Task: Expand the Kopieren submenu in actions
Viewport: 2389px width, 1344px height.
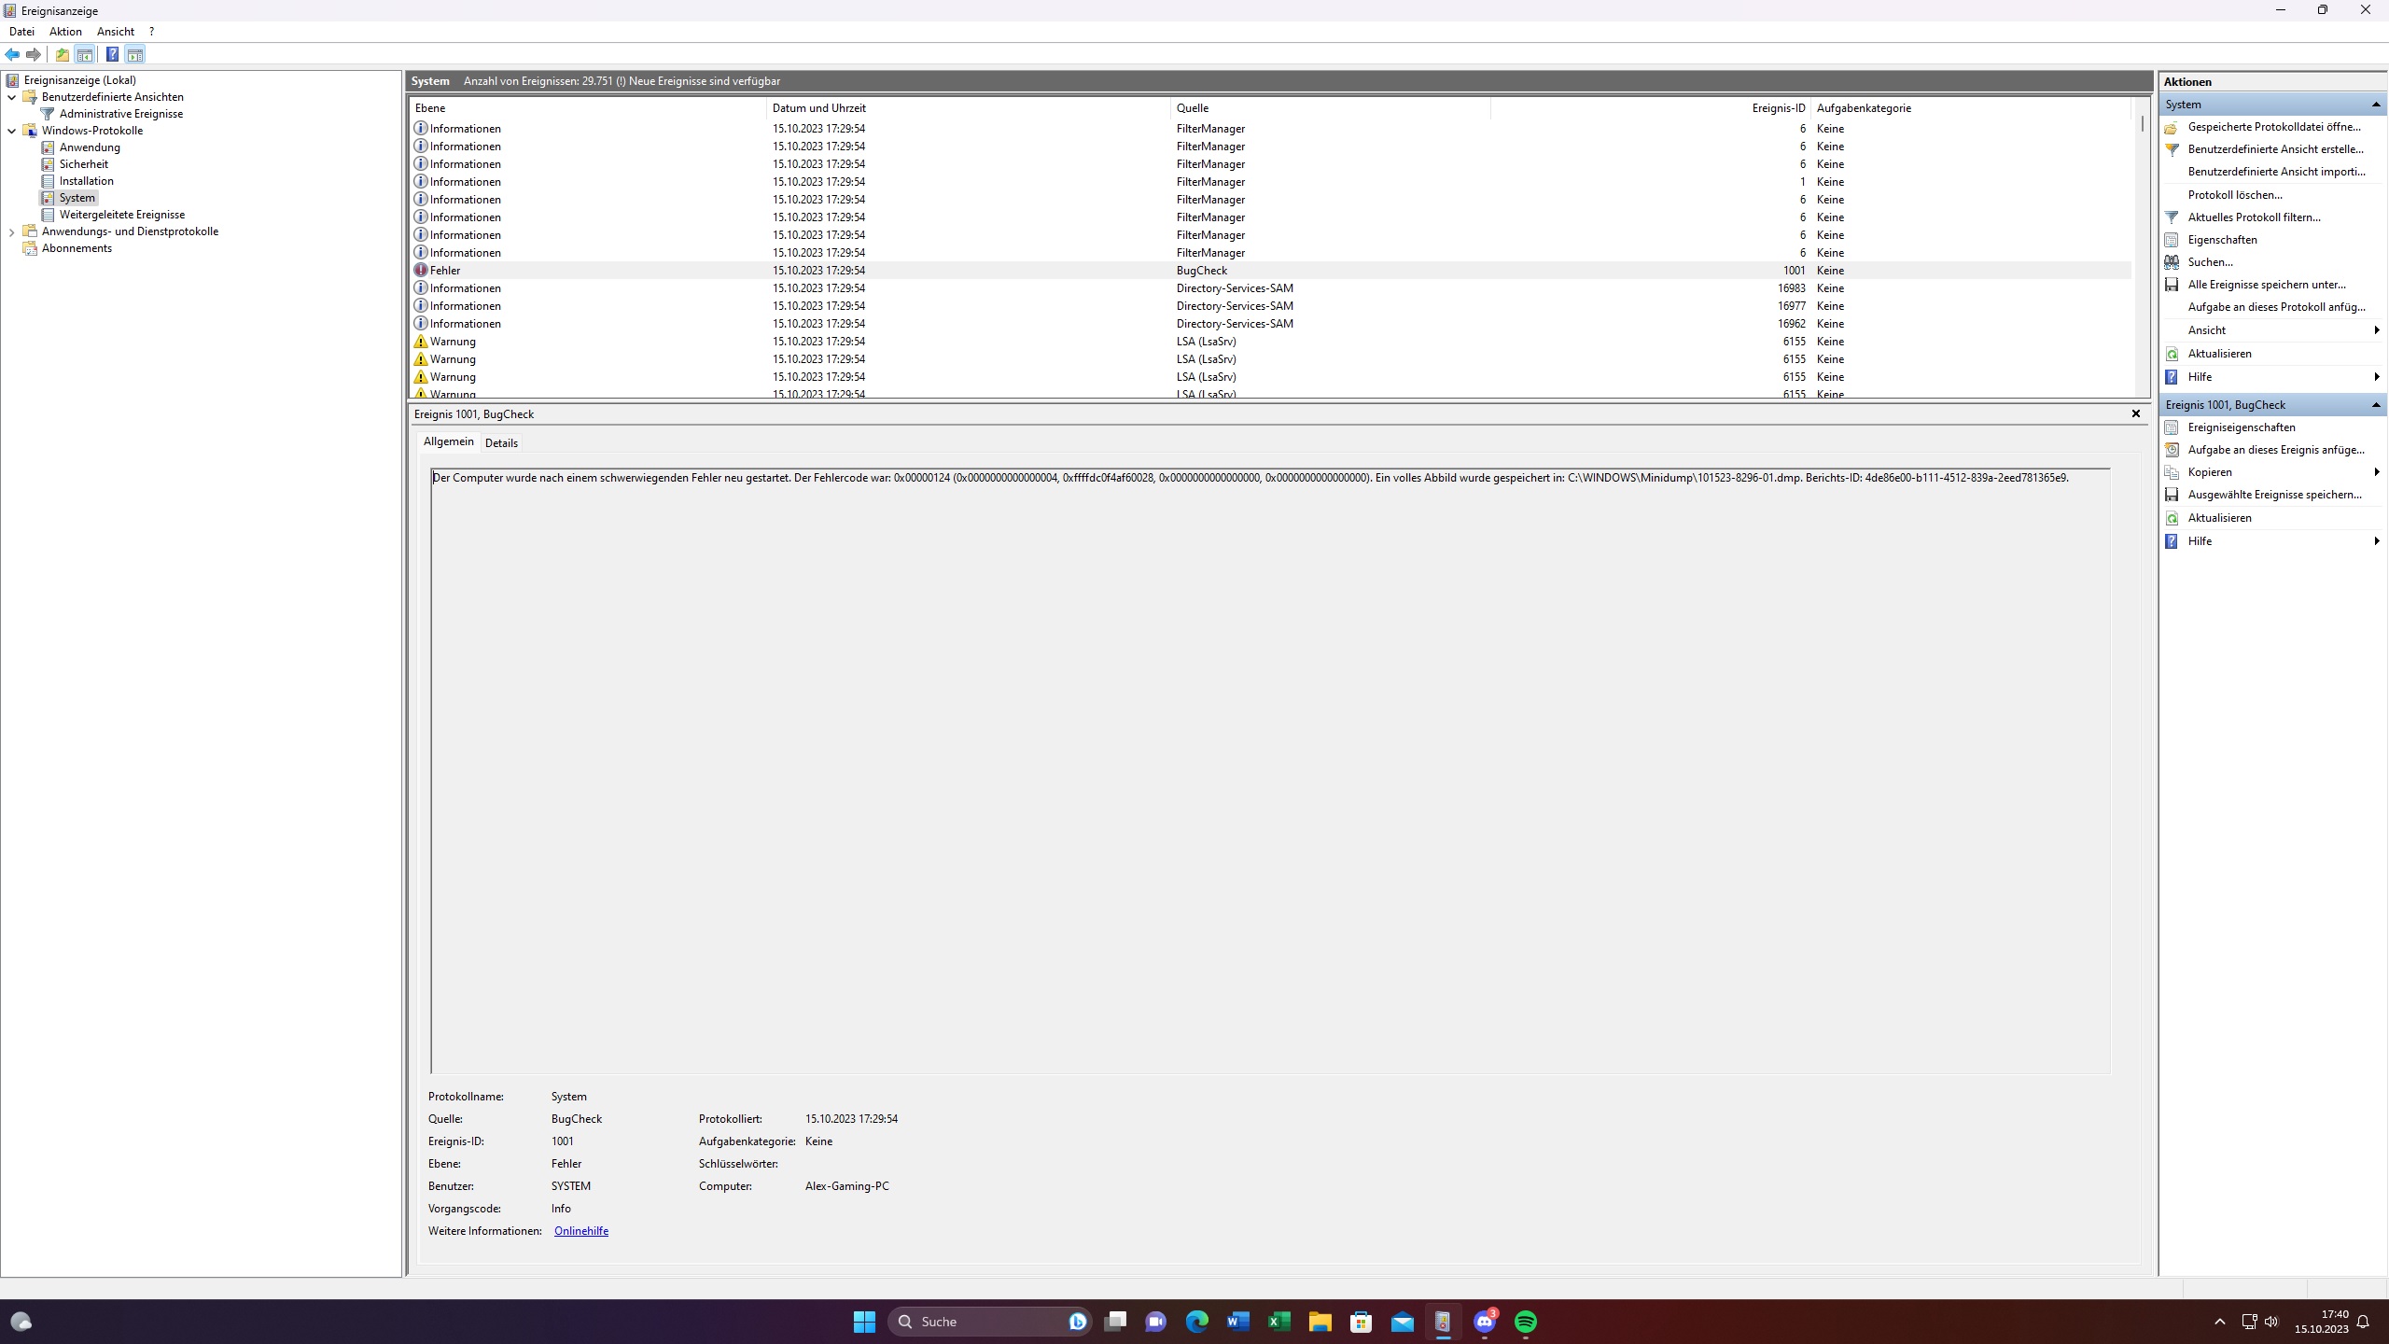Action: click(2376, 472)
